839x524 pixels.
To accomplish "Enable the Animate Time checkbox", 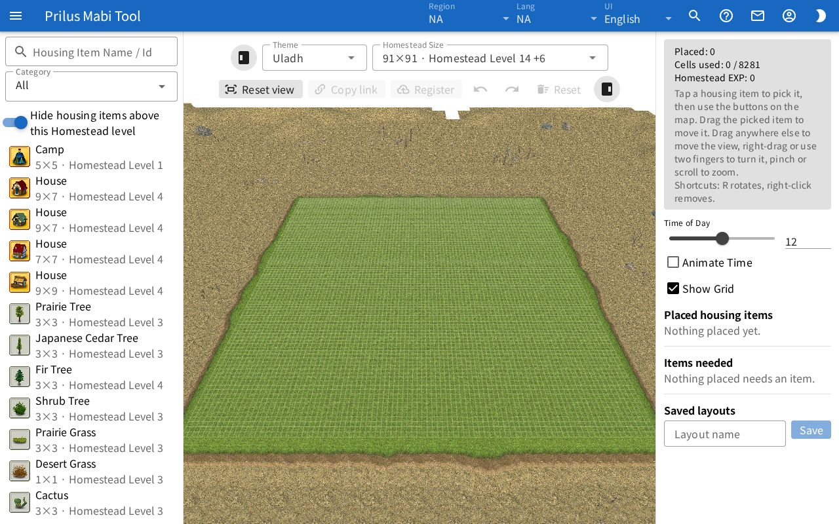I will [x=673, y=262].
